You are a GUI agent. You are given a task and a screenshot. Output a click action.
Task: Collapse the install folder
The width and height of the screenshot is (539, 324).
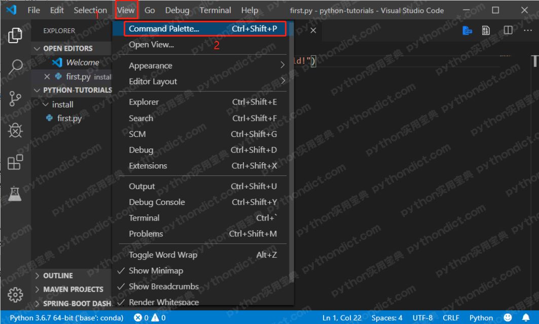[71, 104]
